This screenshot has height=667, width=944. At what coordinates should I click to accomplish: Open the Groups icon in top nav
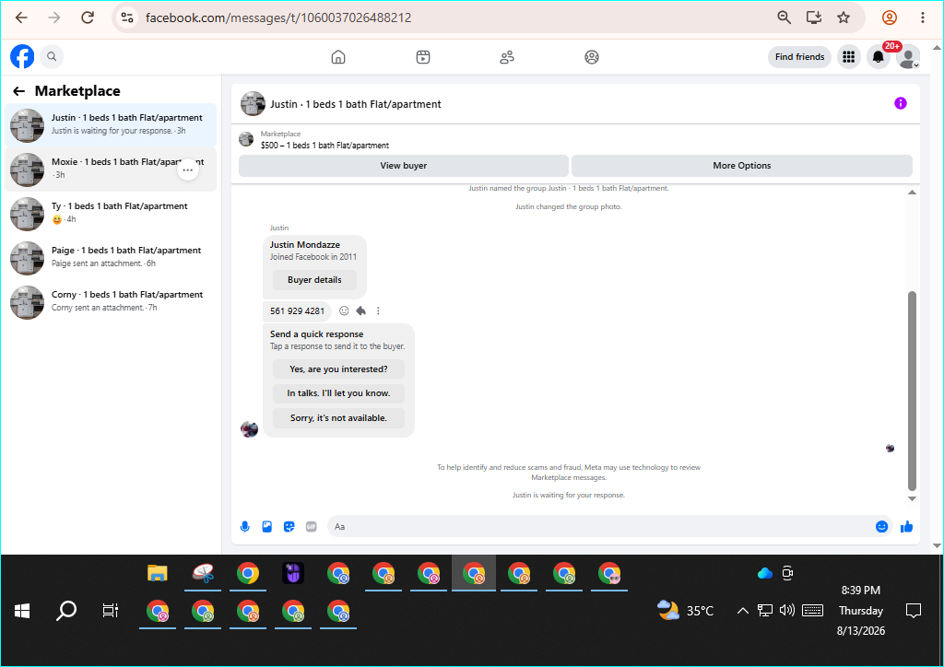coord(592,57)
